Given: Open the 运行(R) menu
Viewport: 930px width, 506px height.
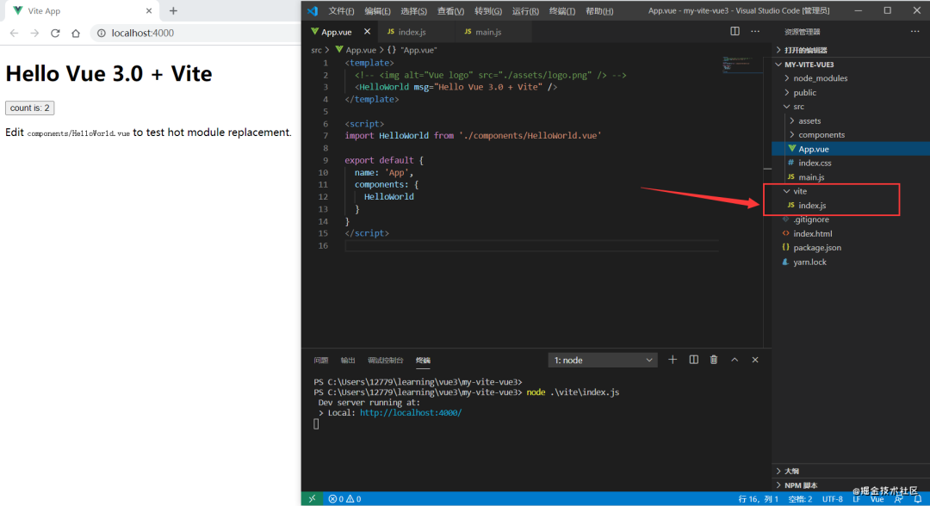Looking at the screenshot, I should [525, 11].
